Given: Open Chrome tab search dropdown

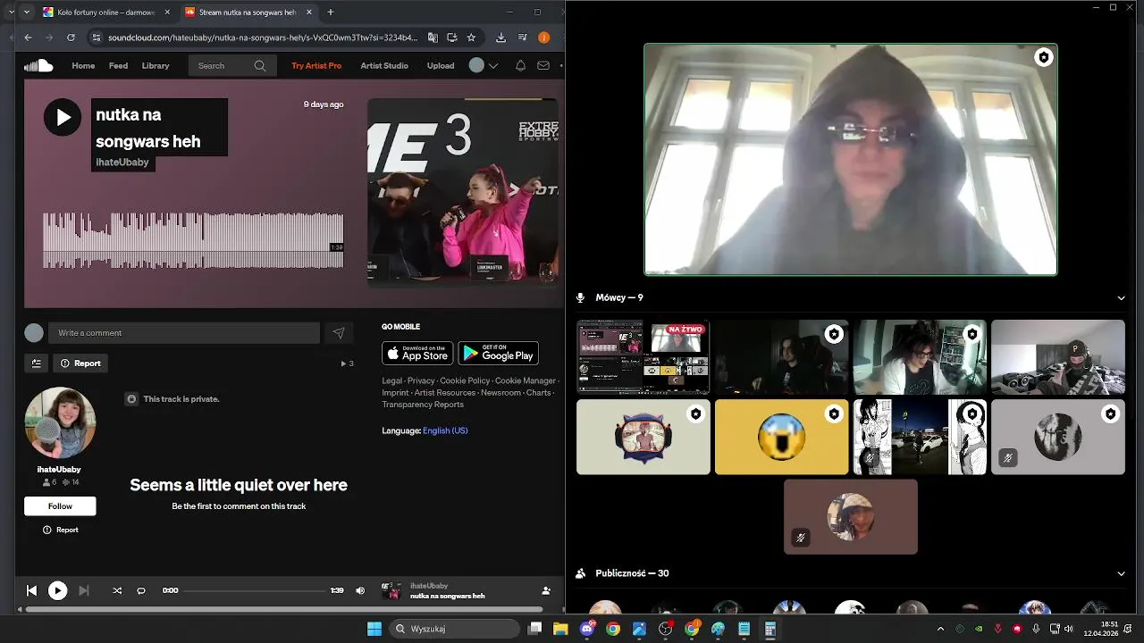Looking at the screenshot, I should click(27, 13).
